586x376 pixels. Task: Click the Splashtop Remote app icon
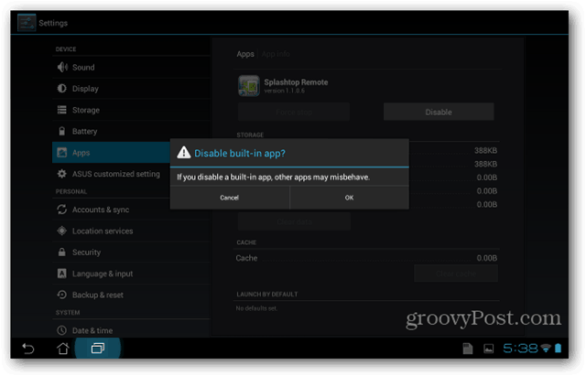pos(249,85)
